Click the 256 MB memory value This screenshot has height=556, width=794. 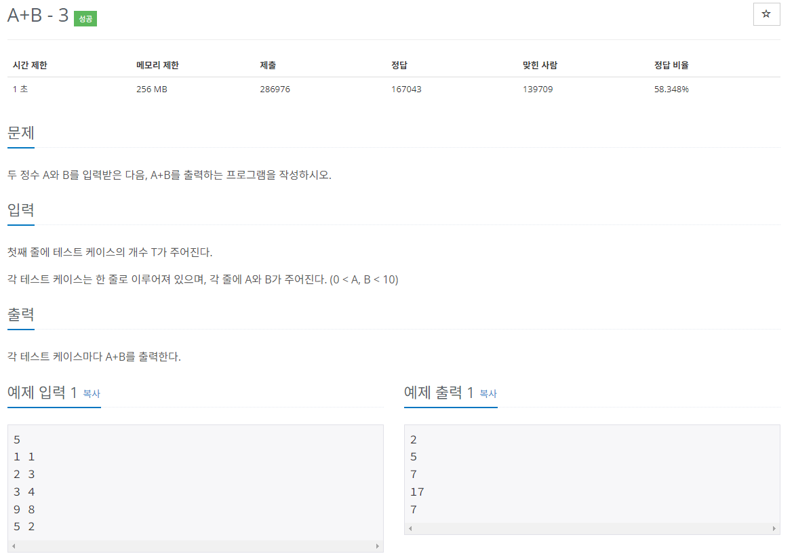pos(151,89)
